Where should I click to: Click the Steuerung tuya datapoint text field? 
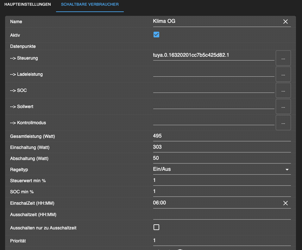click(213, 55)
